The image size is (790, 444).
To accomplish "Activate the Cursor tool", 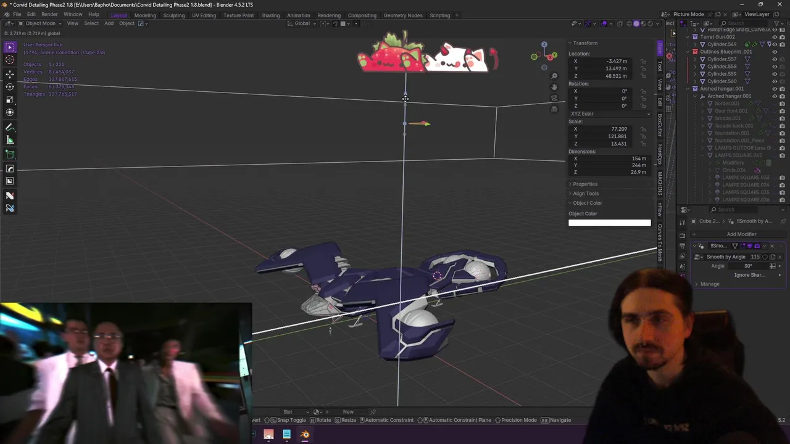I will click(10, 60).
